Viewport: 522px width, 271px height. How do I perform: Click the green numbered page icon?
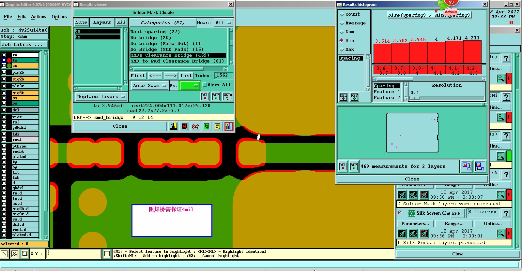coord(206,126)
